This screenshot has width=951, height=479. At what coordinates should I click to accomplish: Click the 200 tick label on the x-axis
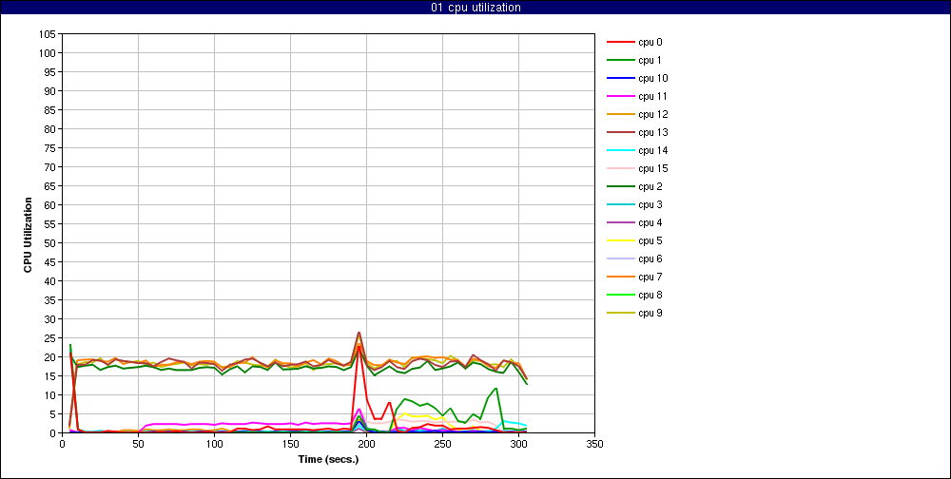coord(366,443)
